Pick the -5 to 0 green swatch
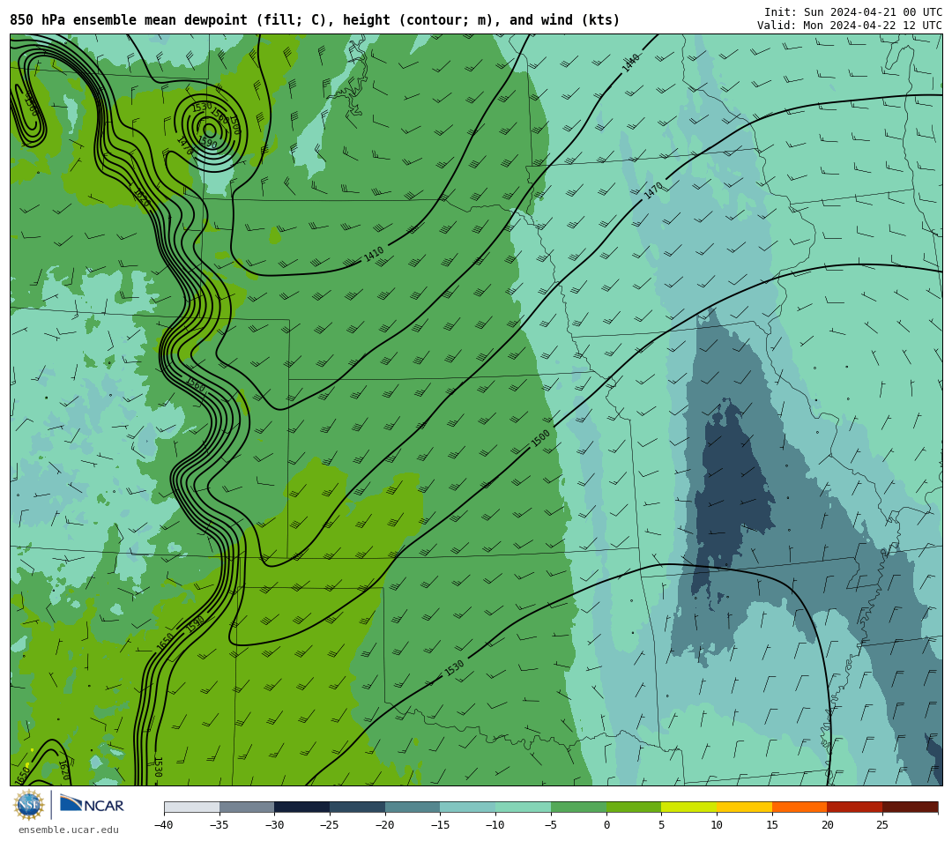The width and height of the screenshot is (952, 841). point(578,807)
